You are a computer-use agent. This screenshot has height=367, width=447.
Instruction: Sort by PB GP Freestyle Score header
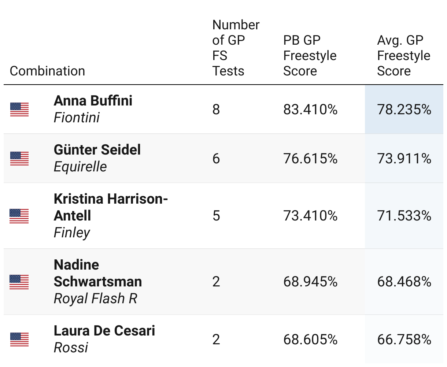tap(310, 55)
